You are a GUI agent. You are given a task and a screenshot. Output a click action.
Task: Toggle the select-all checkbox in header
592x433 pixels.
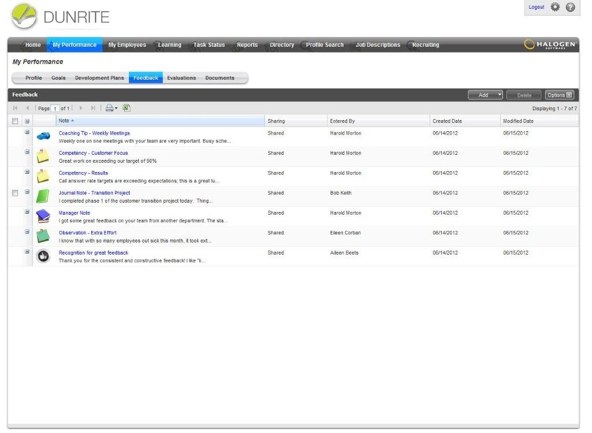15,121
